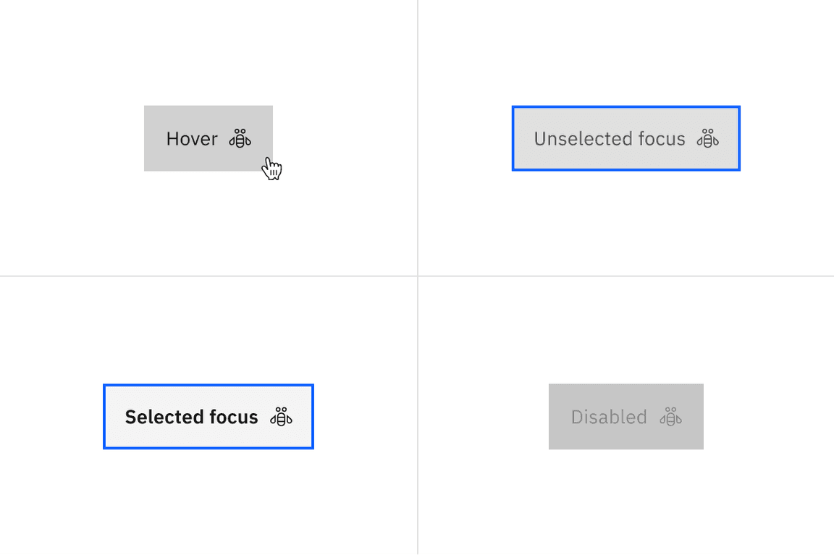Toggle the Unselected focus button on

(x=625, y=138)
